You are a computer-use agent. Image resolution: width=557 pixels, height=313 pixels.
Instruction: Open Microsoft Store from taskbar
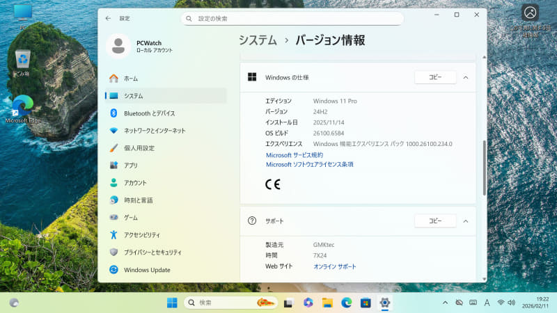click(x=366, y=303)
